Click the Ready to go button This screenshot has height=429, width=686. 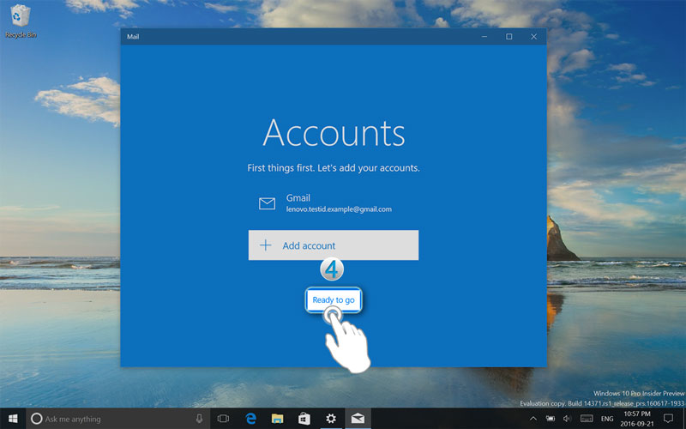point(334,299)
